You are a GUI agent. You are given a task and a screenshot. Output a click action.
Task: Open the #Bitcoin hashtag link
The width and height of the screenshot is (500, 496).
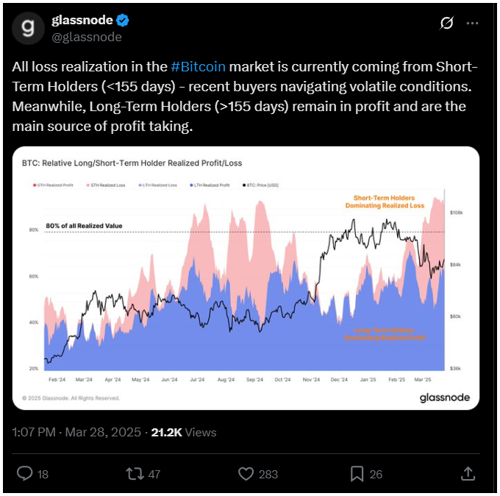coord(198,67)
